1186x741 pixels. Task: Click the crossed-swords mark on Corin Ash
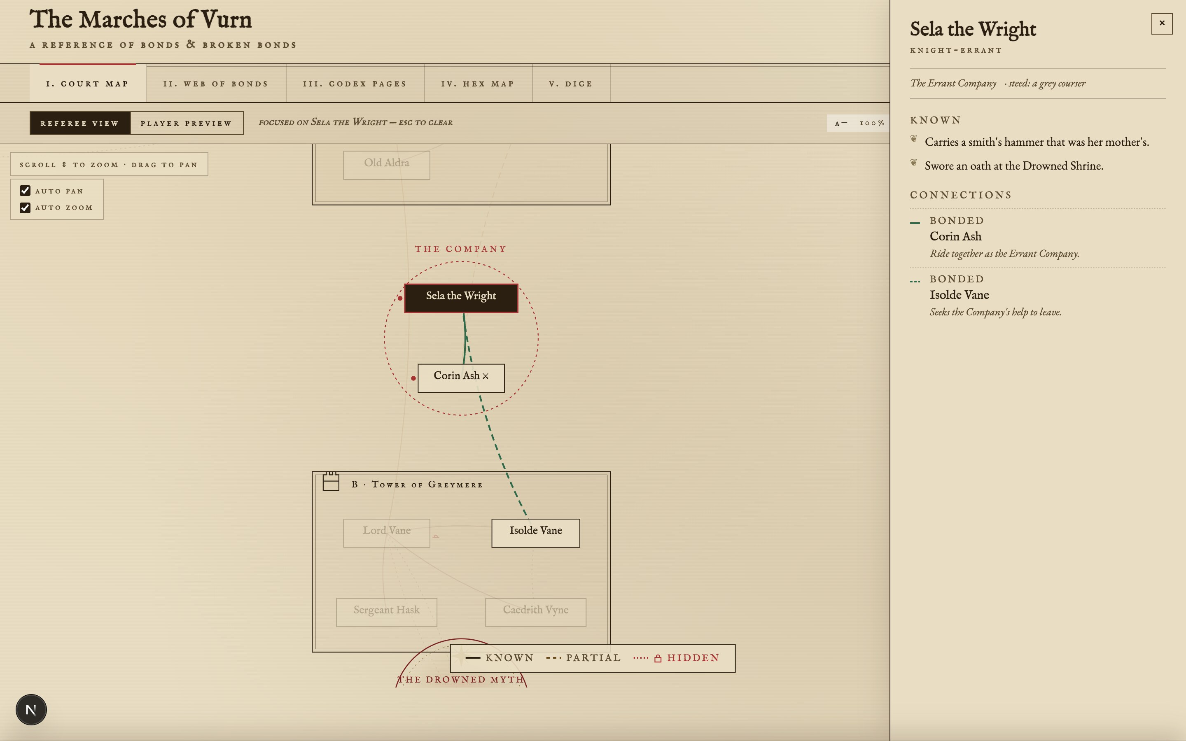click(x=485, y=376)
